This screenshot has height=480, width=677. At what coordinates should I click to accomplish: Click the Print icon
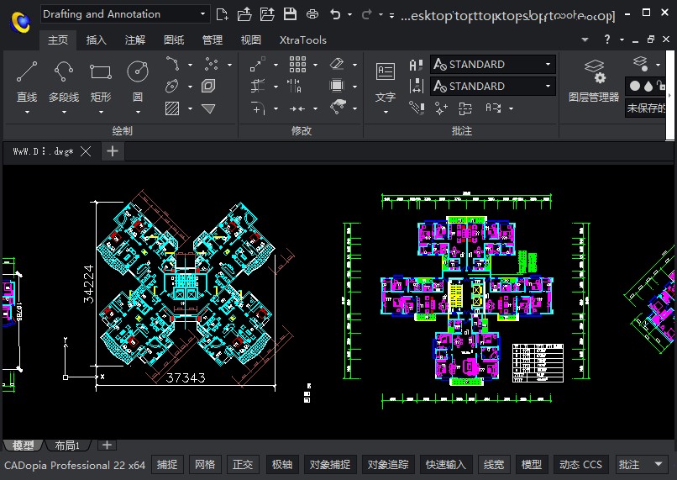click(312, 14)
